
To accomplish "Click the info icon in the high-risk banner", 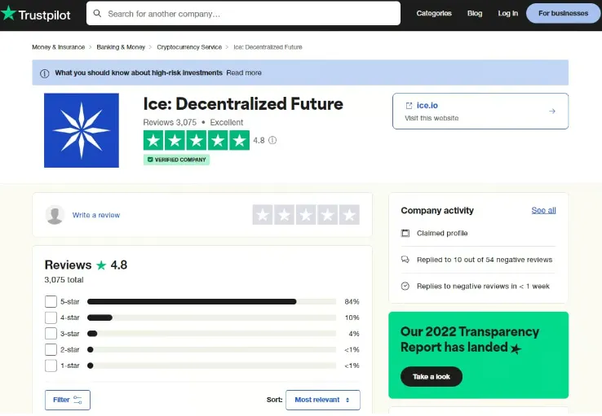I will coord(45,73).
